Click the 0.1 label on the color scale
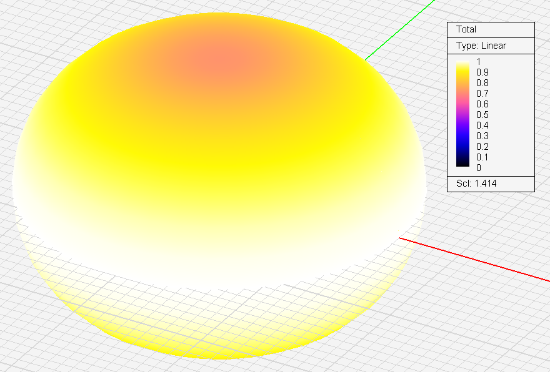Screen dimensions: 550x372 (482, 157)
